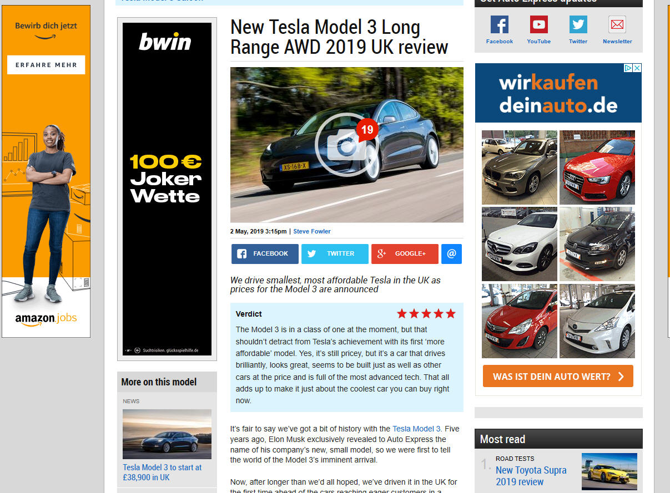The width and height of the screenshot is (670, 493).
Task: Click the beige BMW car photo in ad
Action: click(520, 167)
